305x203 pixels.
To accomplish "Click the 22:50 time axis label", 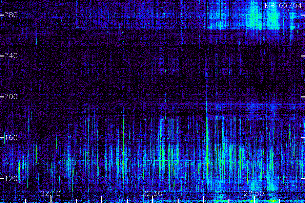I will tap(254, 194).
